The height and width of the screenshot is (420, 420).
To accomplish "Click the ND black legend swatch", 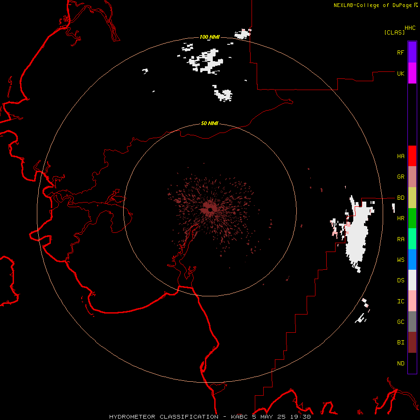I will [412, 363].
